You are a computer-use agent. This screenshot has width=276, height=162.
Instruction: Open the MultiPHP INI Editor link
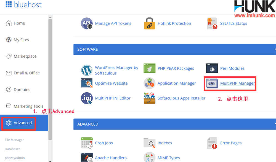click(113, 98)
